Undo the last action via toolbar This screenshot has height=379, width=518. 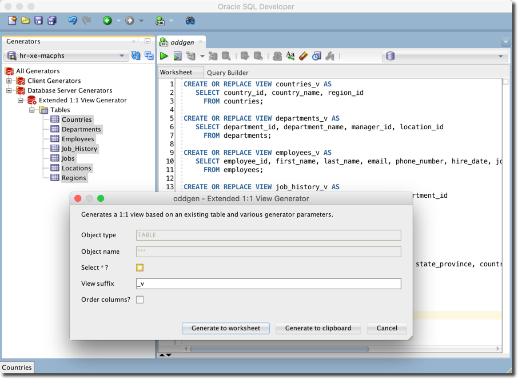[73, 21]
